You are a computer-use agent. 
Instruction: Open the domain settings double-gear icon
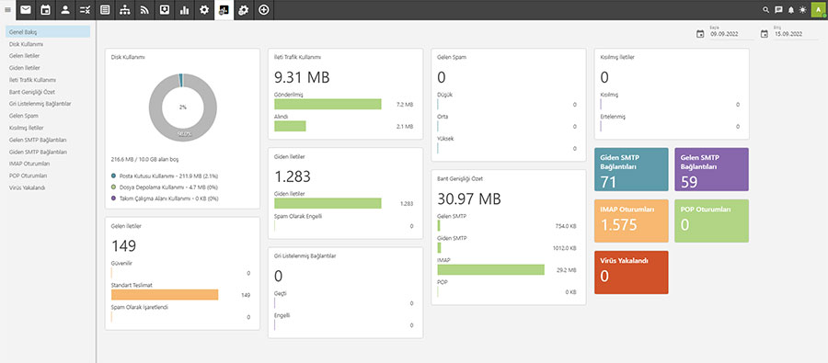[x=244, y=9]
